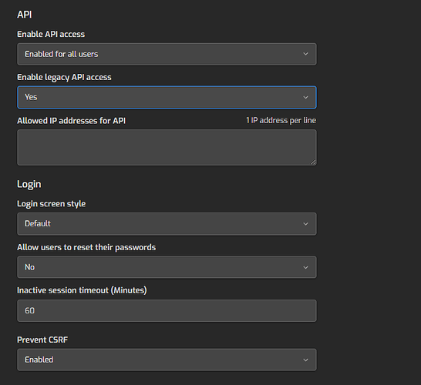Viewport: 421px width, 385px height.
Task: Click the Enable API access label
Action: tap(51, 35)
